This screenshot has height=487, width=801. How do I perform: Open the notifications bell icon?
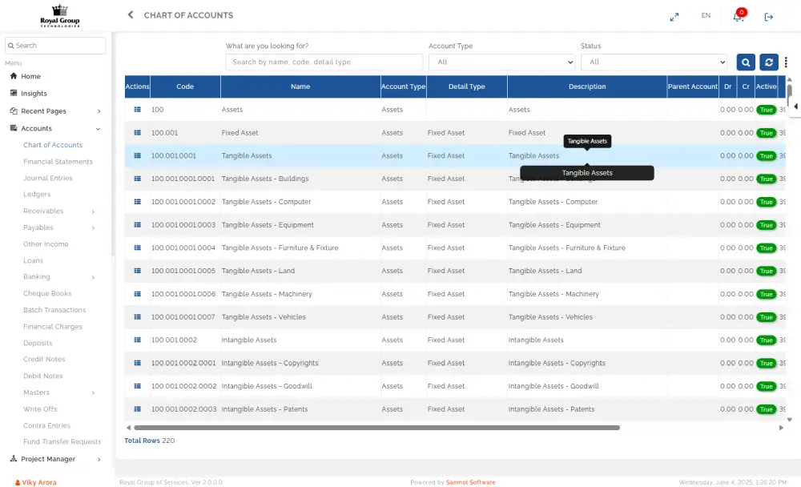pos(738,17)
